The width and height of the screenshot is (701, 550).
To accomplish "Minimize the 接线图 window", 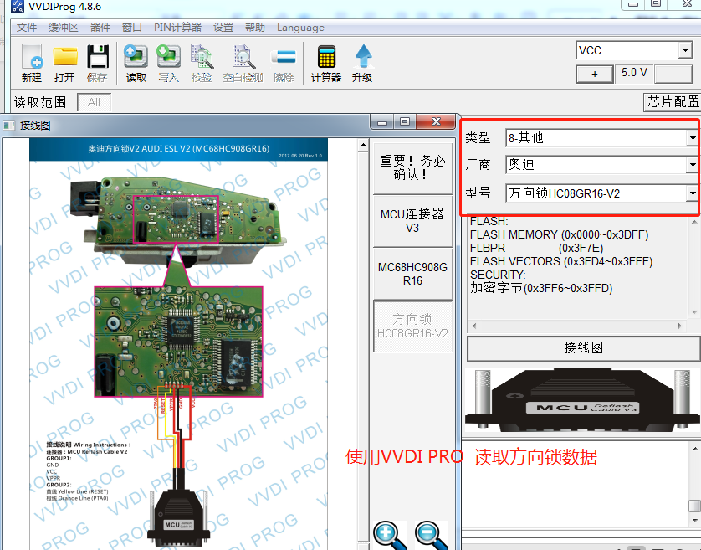I will tap(382, 121).
